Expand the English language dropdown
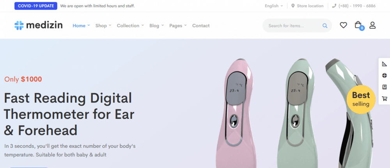 tap(274, 6)
